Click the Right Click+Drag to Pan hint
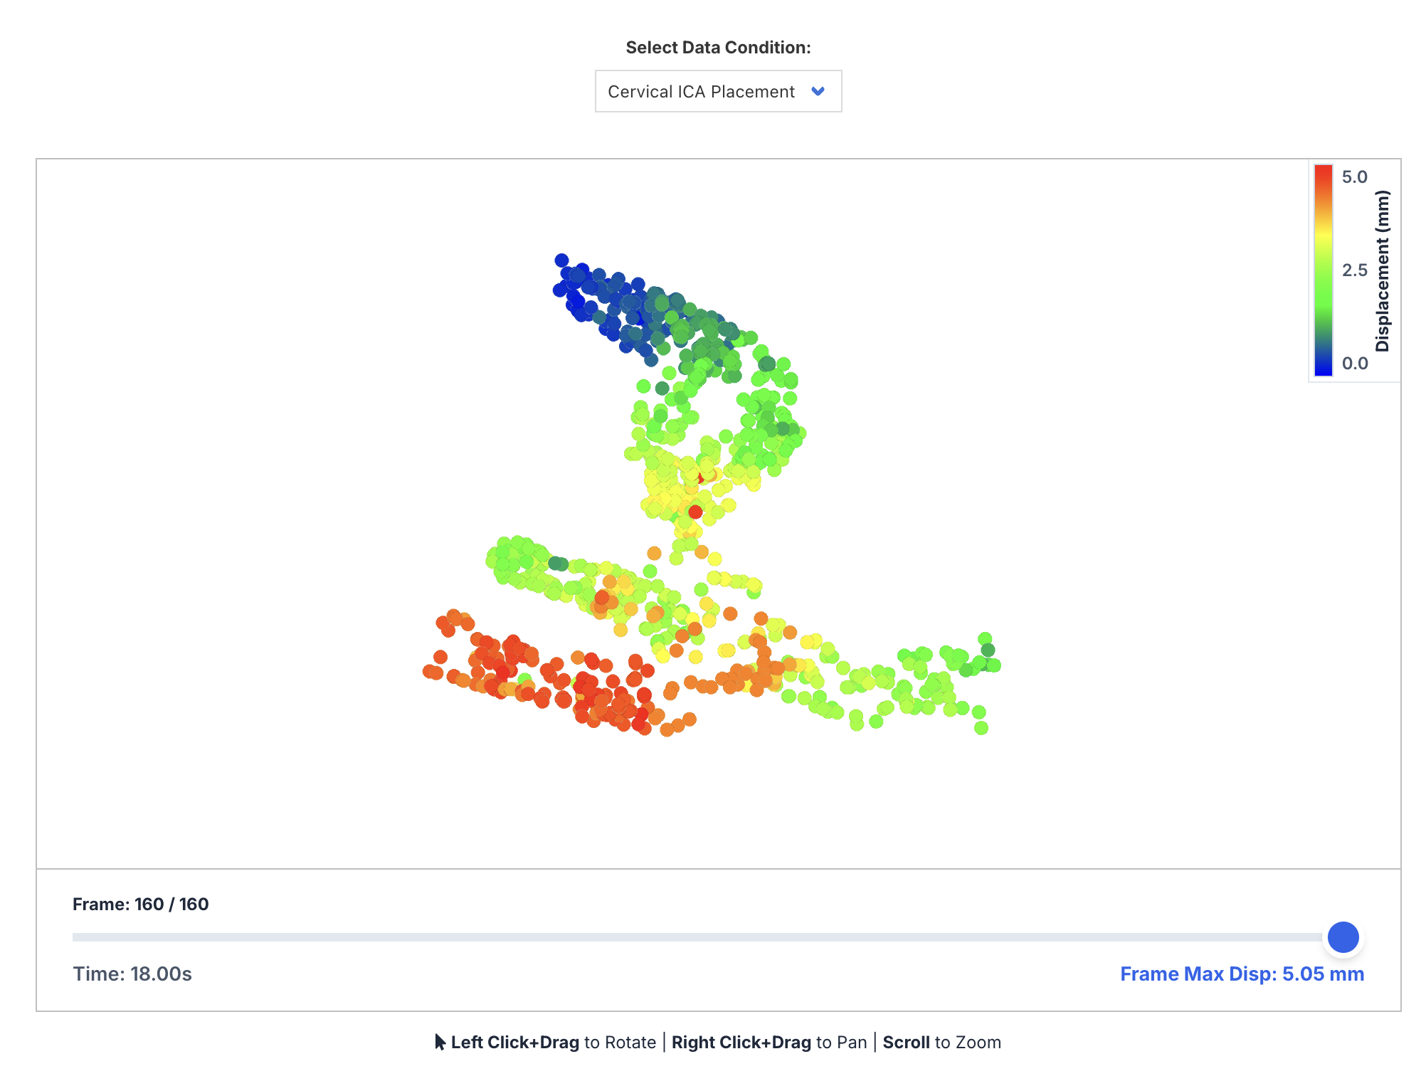1426x1076 pixels. click(769, 1042)
